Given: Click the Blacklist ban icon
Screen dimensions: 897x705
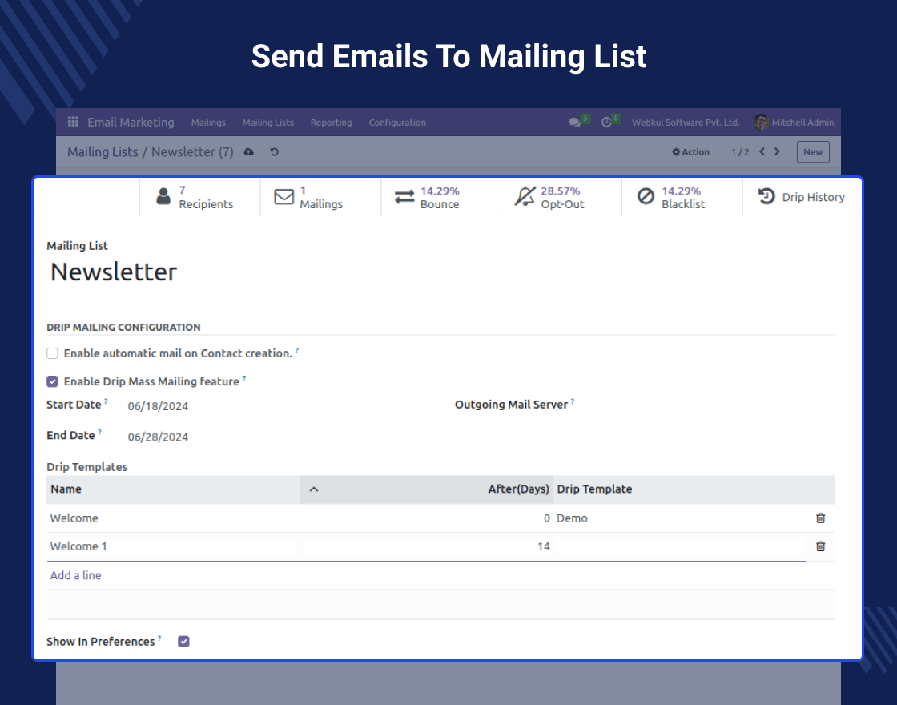Looking at the screenshot, I should pos(646,197).
